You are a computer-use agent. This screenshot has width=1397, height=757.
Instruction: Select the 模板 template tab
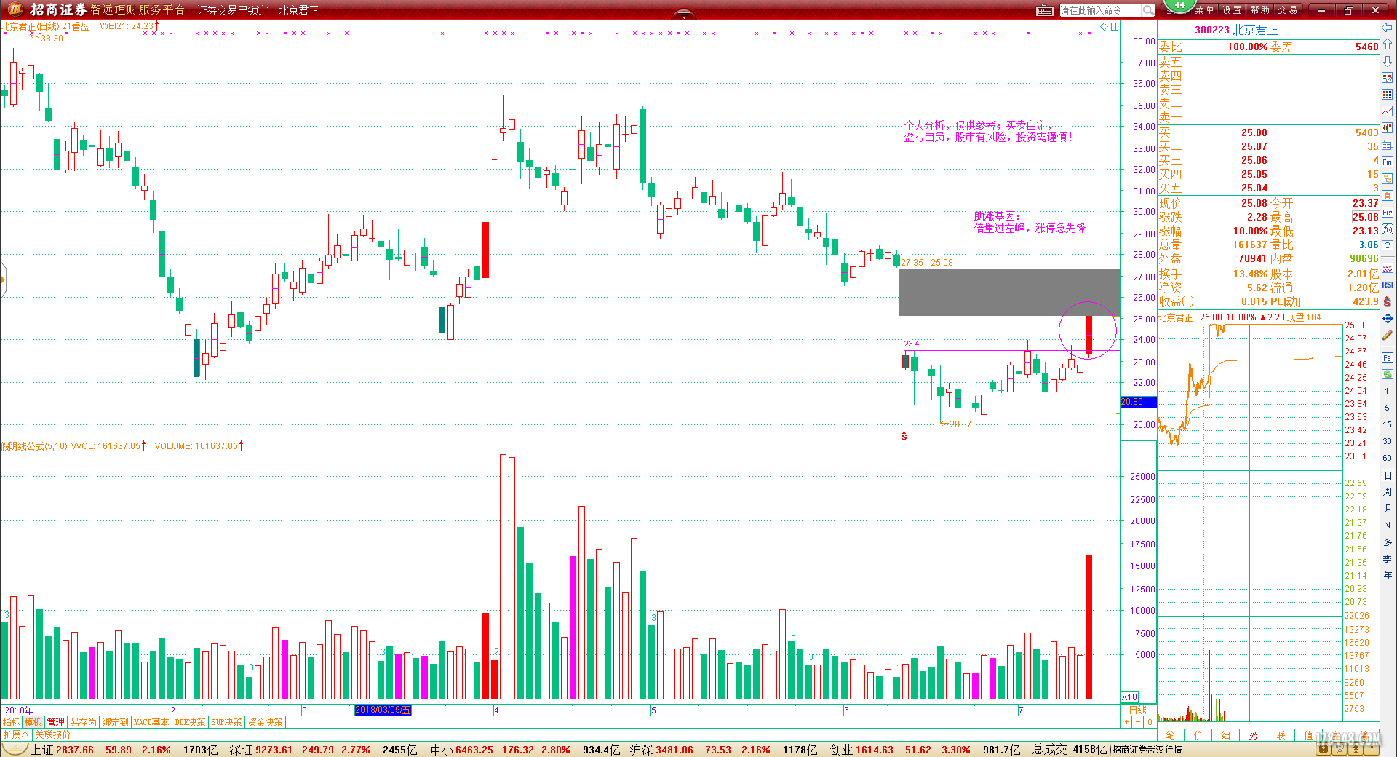pos(33,722)
